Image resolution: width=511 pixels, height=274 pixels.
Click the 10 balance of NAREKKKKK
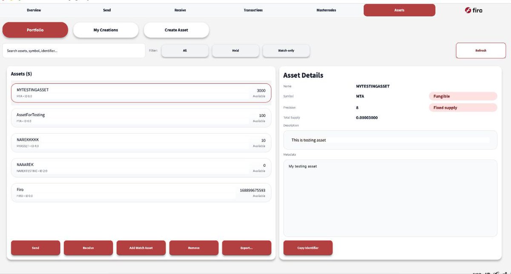coord(263,140)
